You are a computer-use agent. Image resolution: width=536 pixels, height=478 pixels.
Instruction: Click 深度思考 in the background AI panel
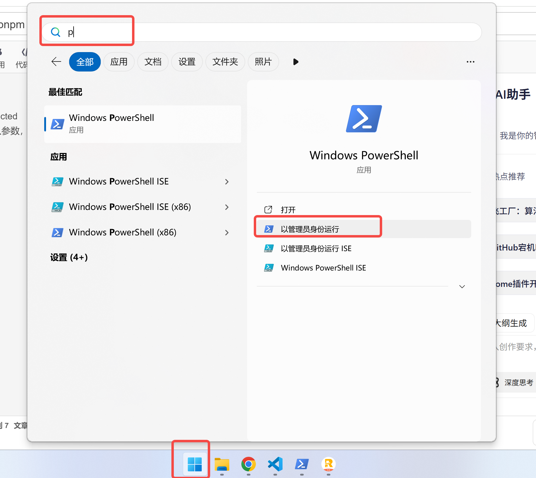518,383
